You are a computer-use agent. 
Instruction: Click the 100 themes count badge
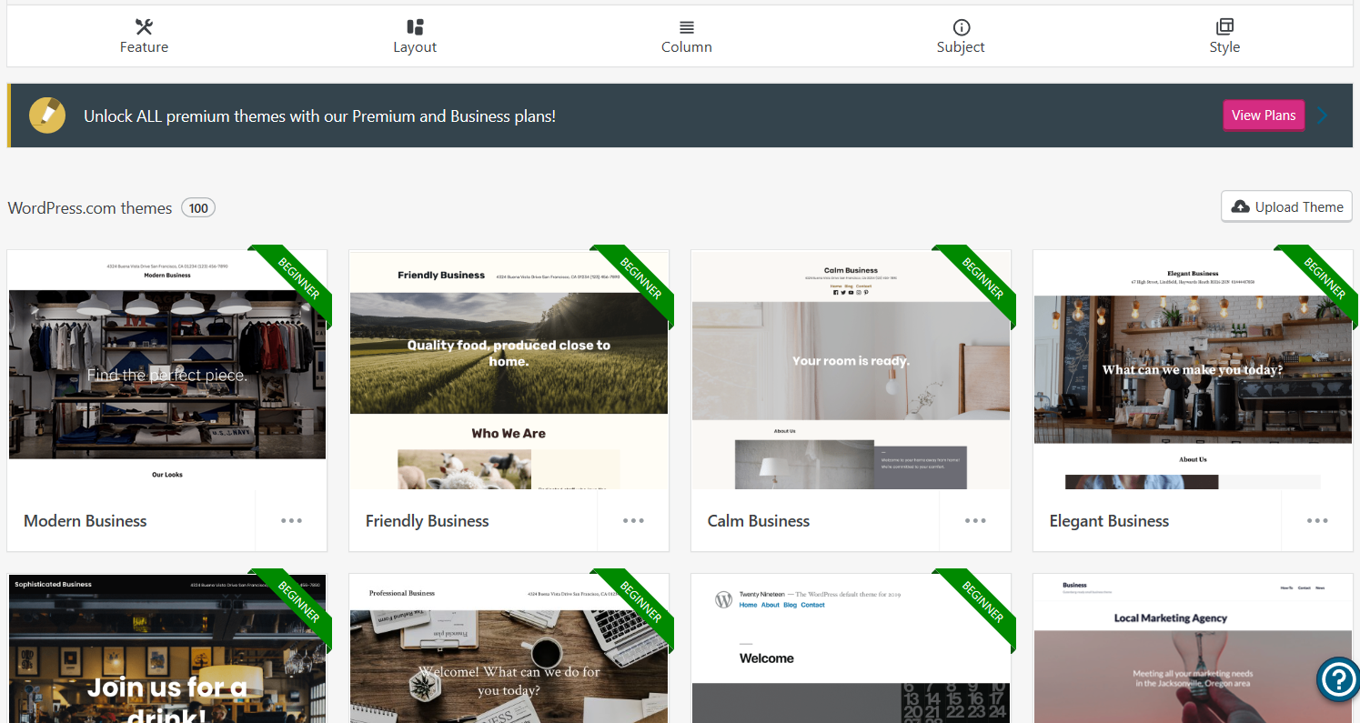(198, 208)
